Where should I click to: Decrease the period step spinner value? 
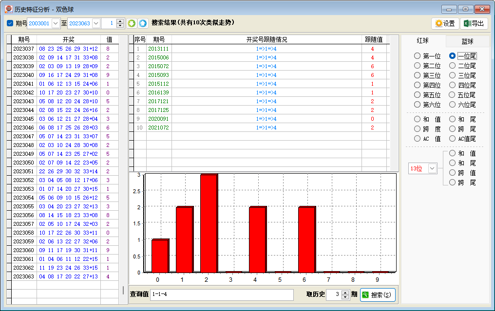[120, 25]
